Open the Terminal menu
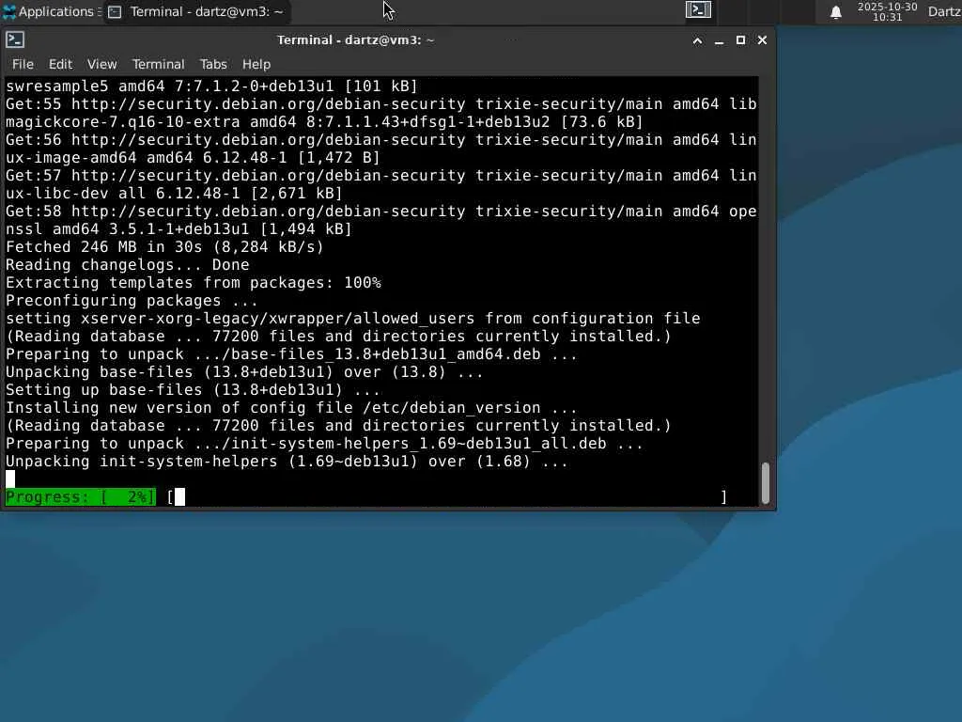Image resolution: width=962 pixels, height=722 pixels. point(158,65)
